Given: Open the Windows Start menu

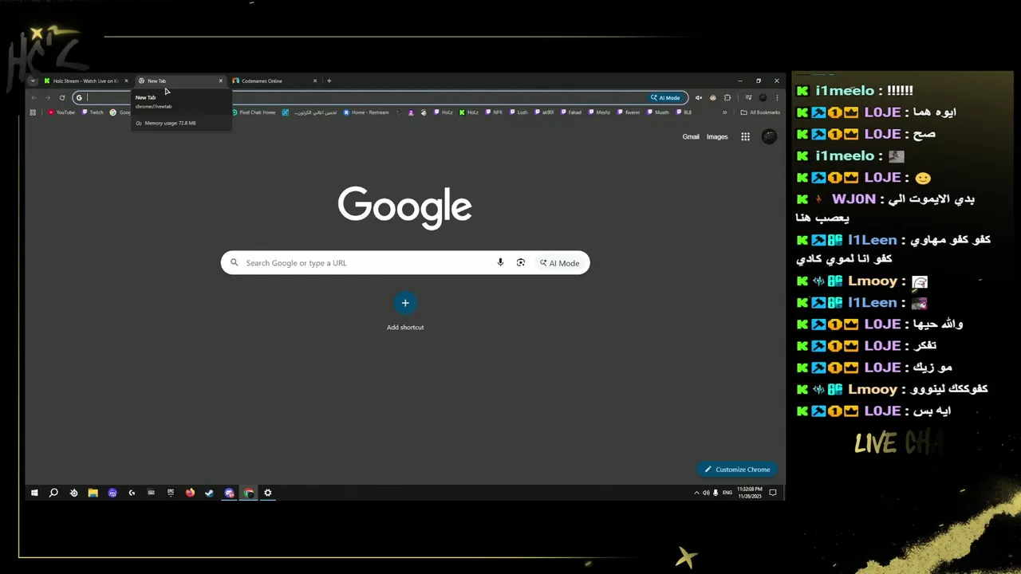Looking at the screenshot, I should click(x=34, y=493).
